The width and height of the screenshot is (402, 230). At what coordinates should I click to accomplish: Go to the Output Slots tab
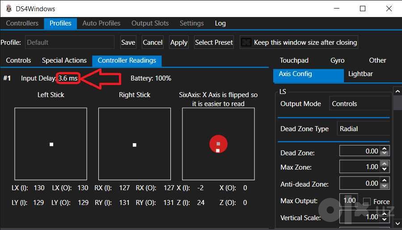[150, 23]
